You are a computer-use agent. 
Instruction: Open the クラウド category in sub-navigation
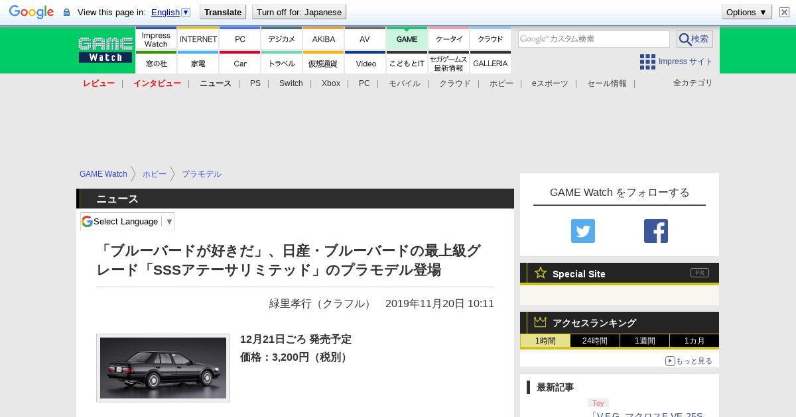point(455,83)
